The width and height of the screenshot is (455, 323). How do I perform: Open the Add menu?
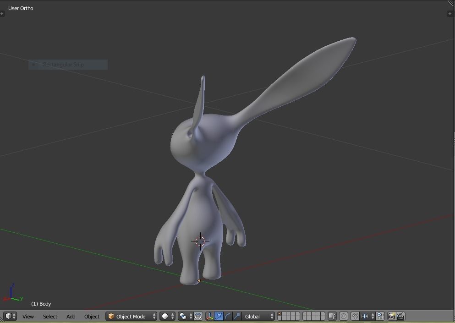pyautogui.click(x=71, y=316)
